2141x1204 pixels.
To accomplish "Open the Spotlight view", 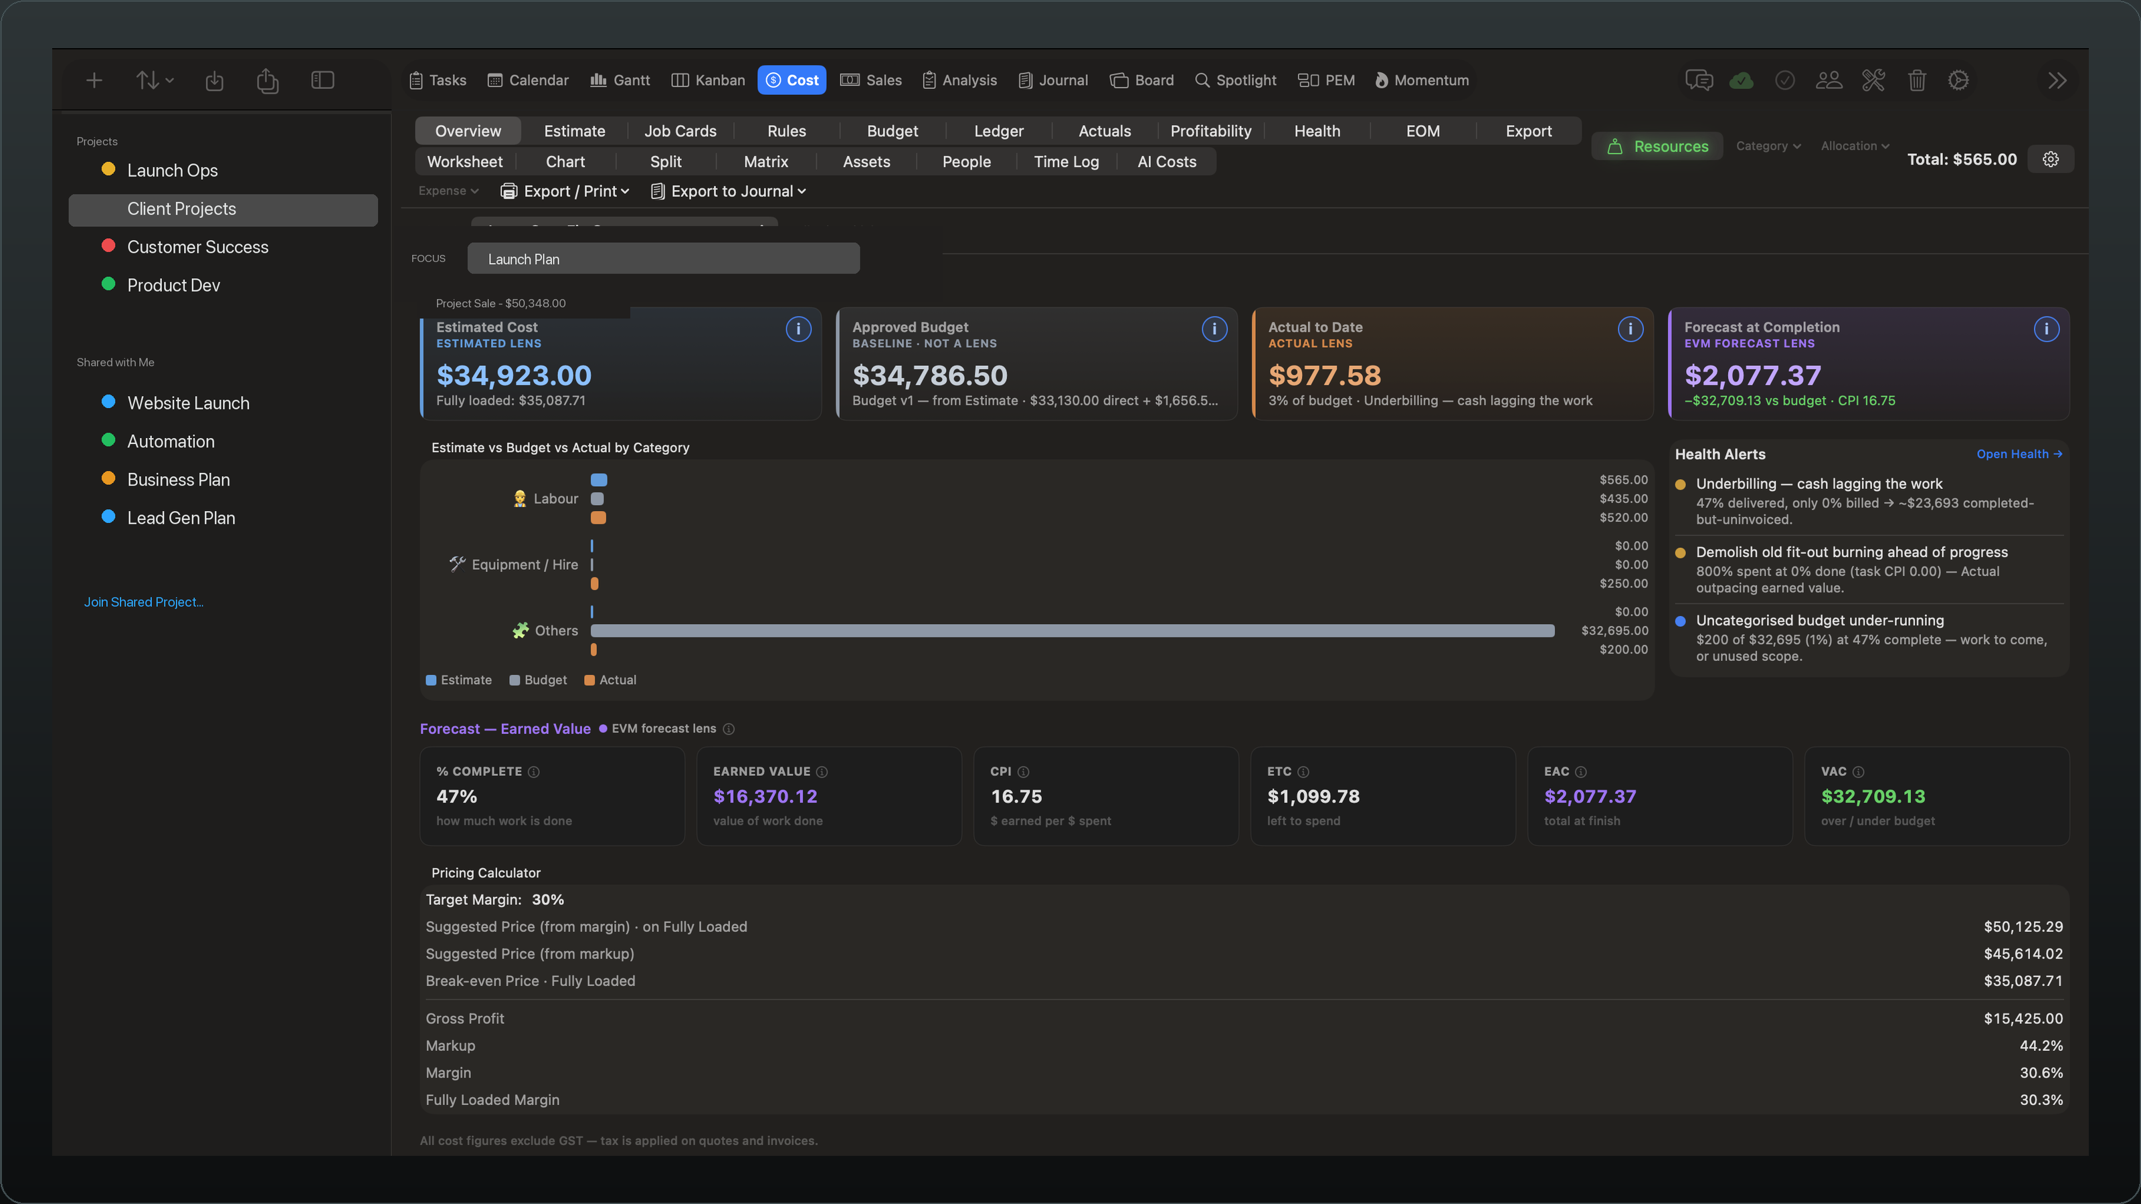I will (1235, 80).
